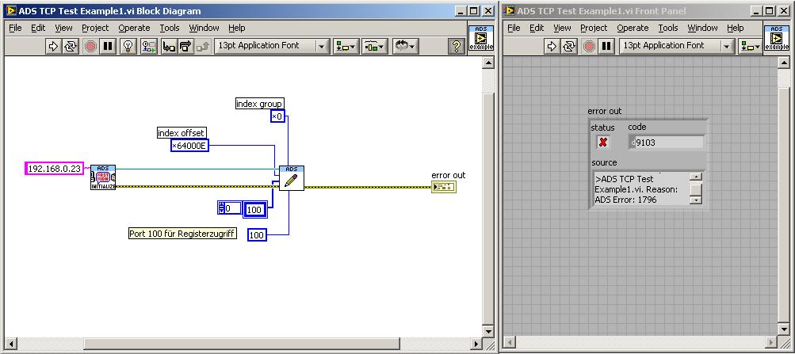
Task: Click Step Into debugging button
Action: 168,47
